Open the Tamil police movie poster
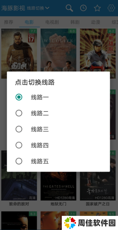The image size is (118, 230). coord(19,50)
